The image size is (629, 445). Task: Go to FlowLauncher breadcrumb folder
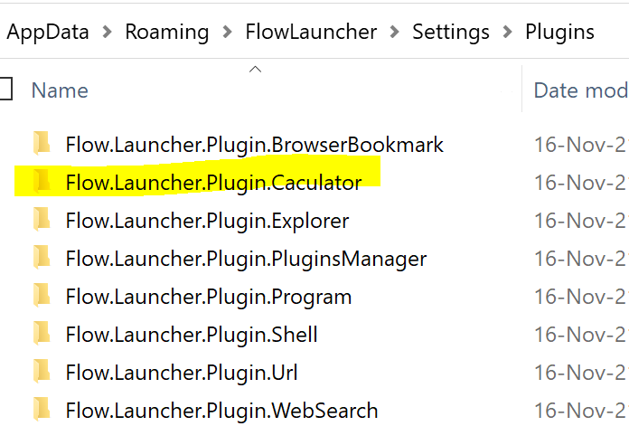[x=311, y=33]
